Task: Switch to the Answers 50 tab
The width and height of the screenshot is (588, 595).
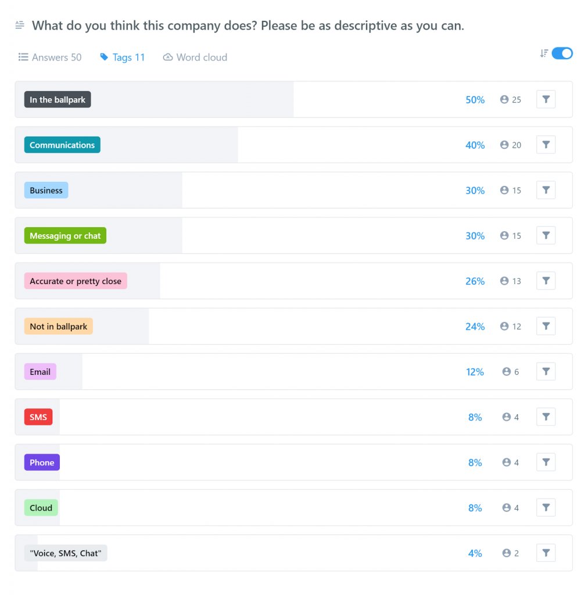Action: click(49, 57)
